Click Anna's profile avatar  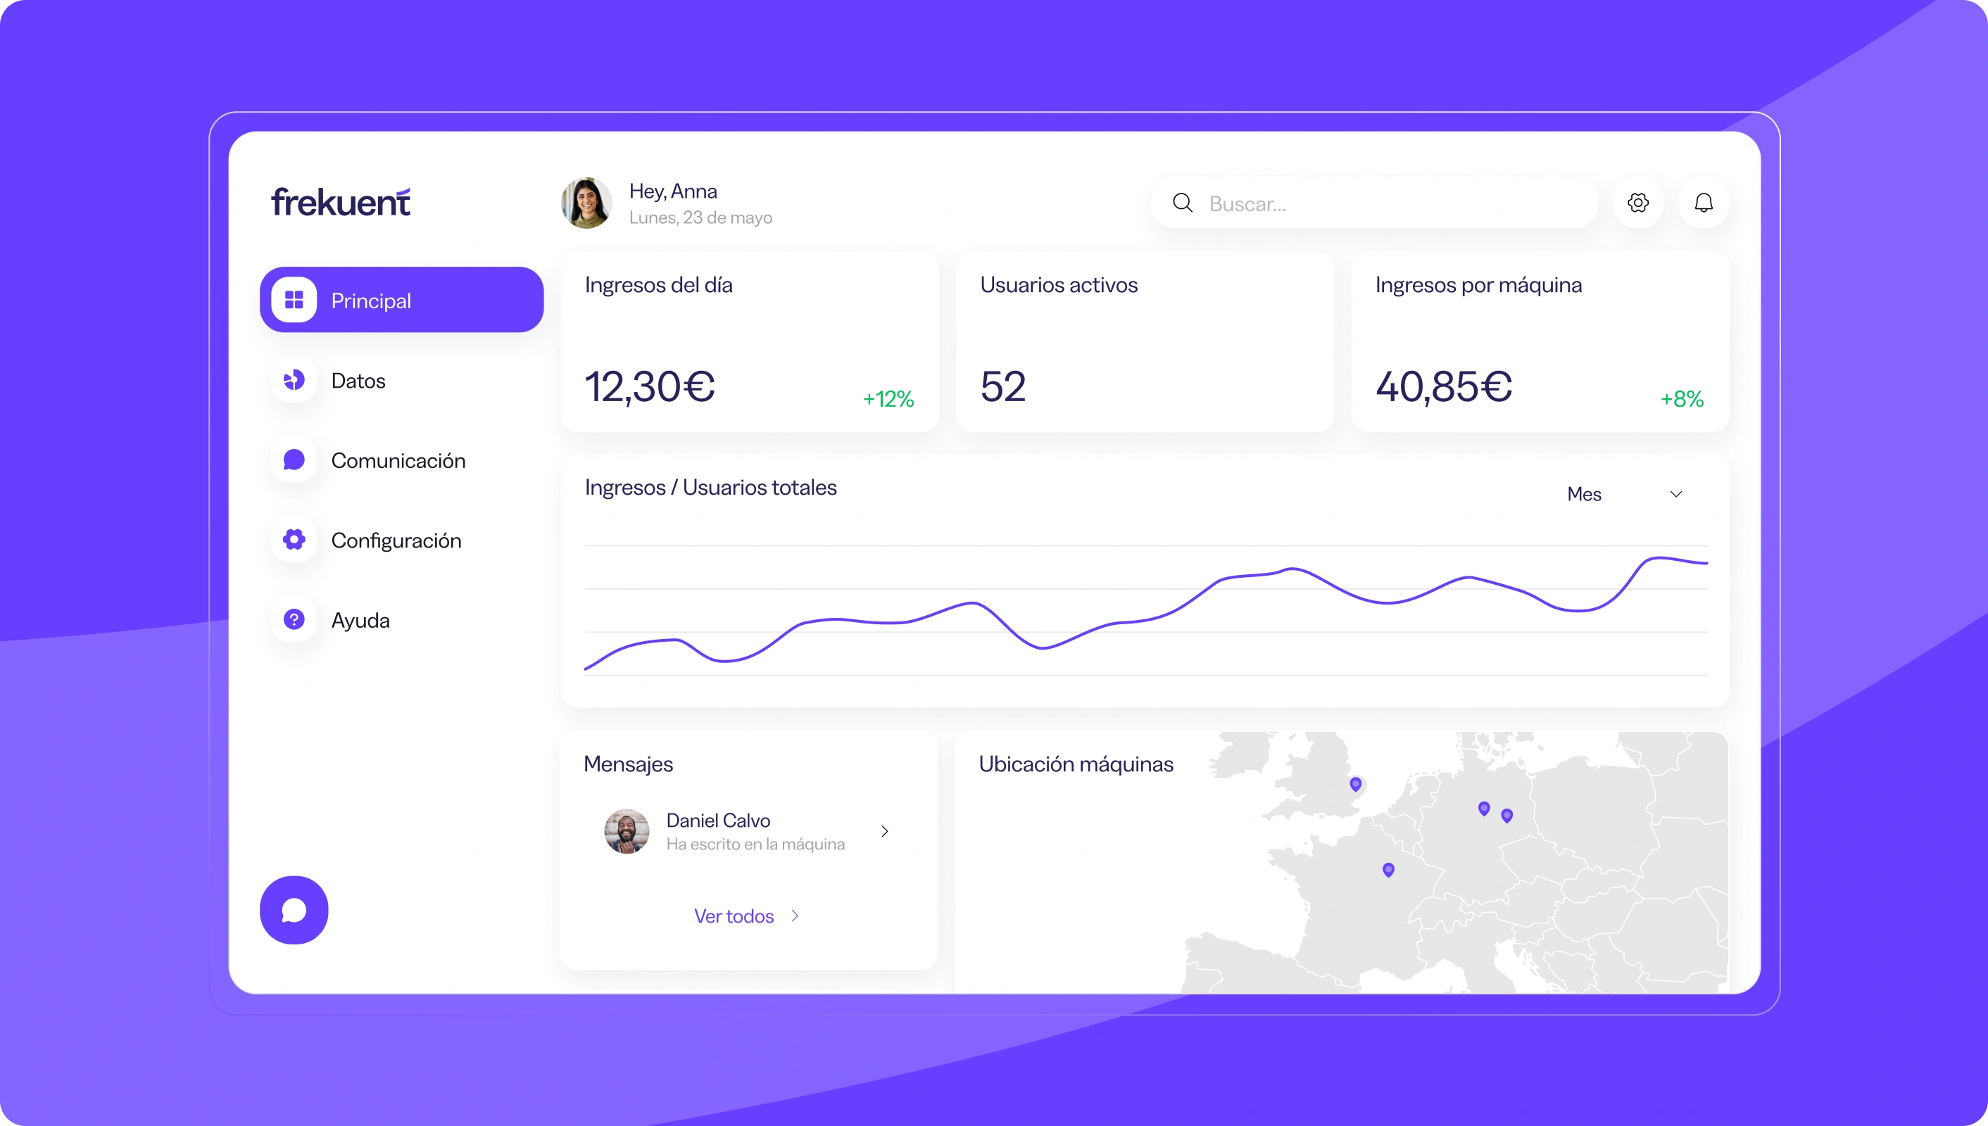coord(586,203)
